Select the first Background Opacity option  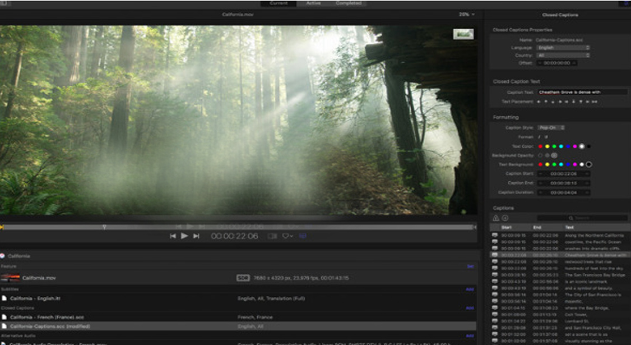(540, 155)
